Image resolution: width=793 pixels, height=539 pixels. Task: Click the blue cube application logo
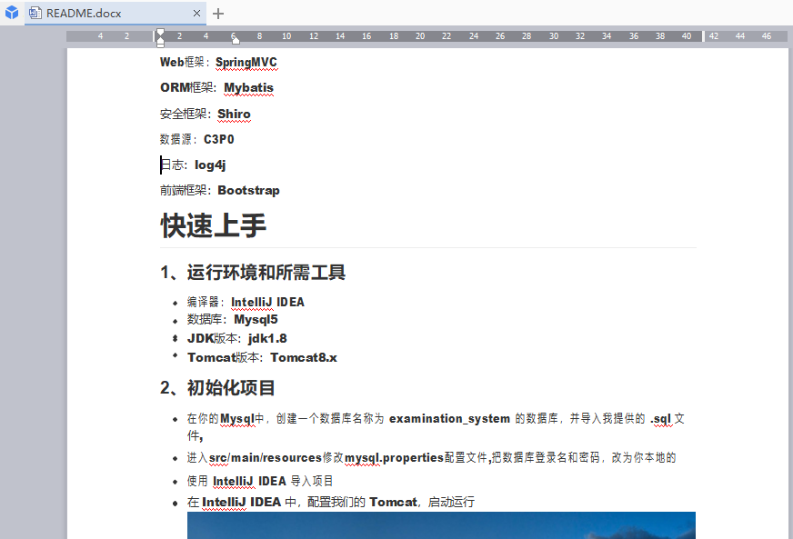10,11
